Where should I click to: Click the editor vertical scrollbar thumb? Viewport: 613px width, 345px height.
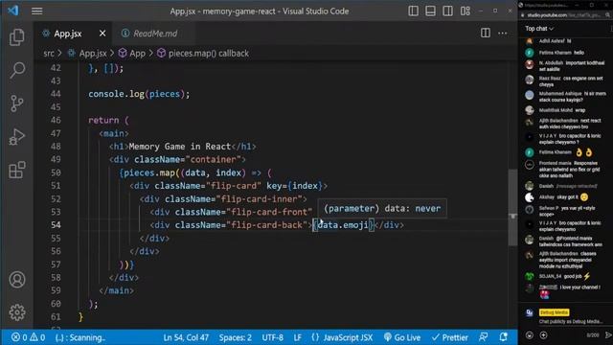point(513,207)
